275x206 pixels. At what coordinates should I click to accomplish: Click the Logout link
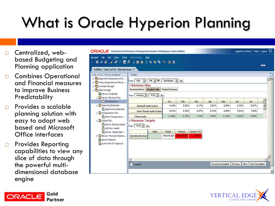[264, 51]
